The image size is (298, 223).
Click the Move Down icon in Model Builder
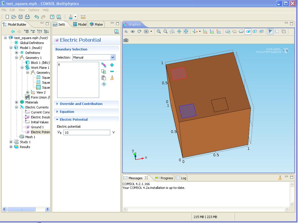46,31
